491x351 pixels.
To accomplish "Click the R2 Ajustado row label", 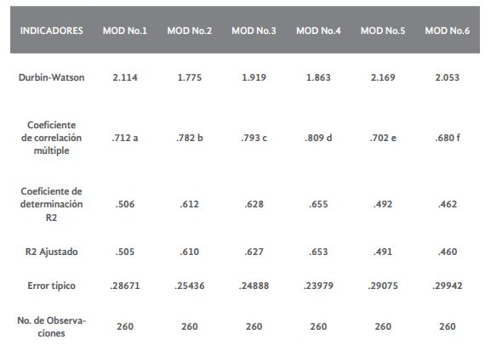I will click(x=51, y=252).
